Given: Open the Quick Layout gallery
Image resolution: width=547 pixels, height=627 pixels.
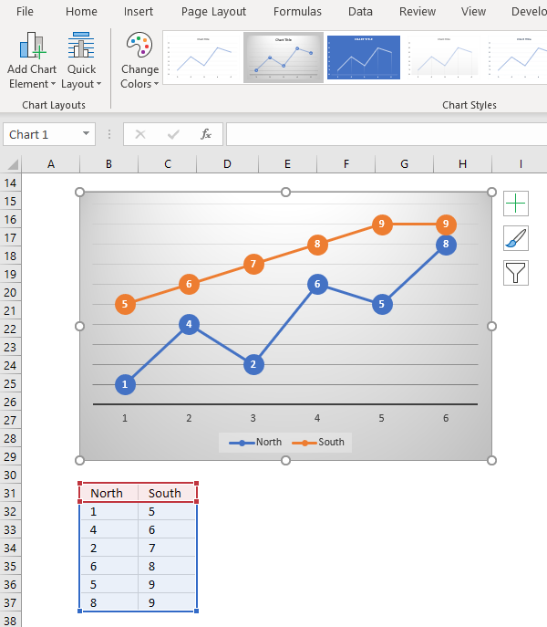Looking at the screenshot, I should tap(81, 60).
